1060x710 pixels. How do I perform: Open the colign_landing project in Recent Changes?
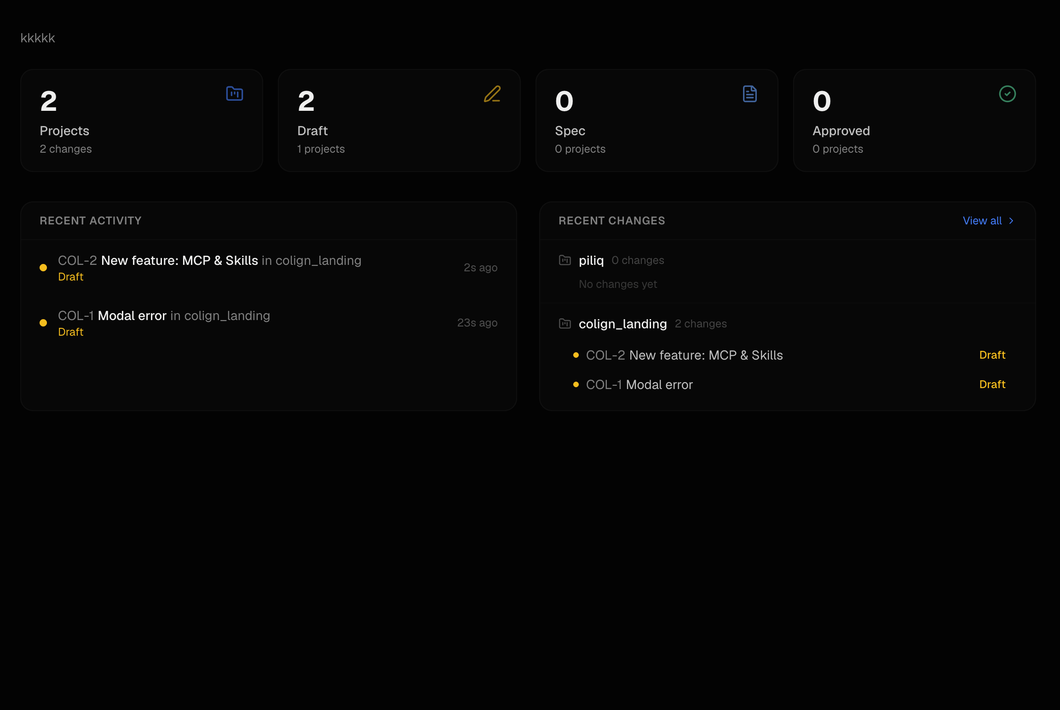(623, 324)
